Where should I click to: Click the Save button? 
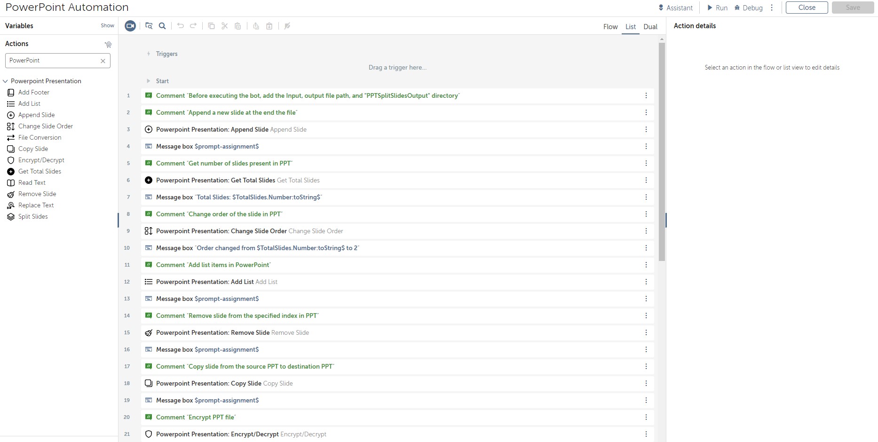coord(853,8)
